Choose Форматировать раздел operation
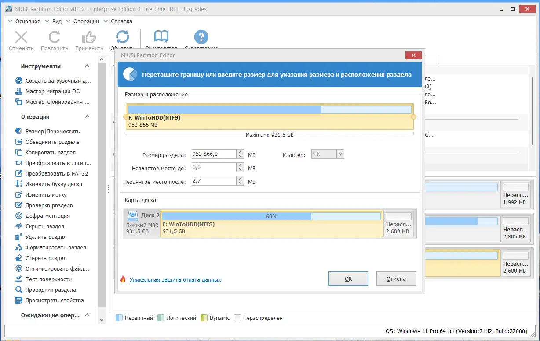 (51, 247)
